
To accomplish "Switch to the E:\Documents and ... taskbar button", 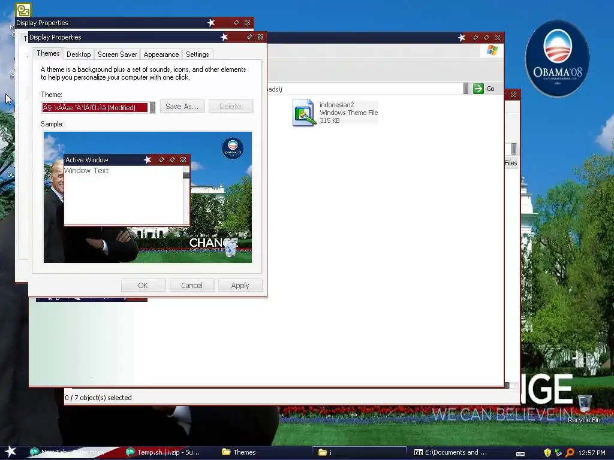I will click(451, 452).
